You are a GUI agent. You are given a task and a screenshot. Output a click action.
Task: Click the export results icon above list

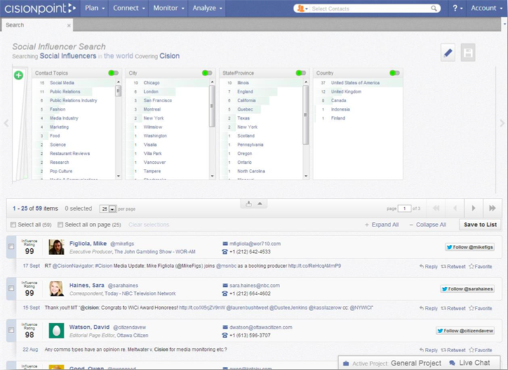249,203
